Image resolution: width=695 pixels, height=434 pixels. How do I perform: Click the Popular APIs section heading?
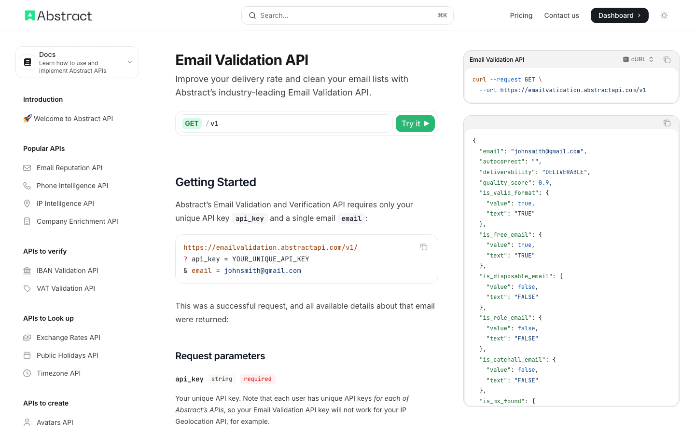[44, 149]
